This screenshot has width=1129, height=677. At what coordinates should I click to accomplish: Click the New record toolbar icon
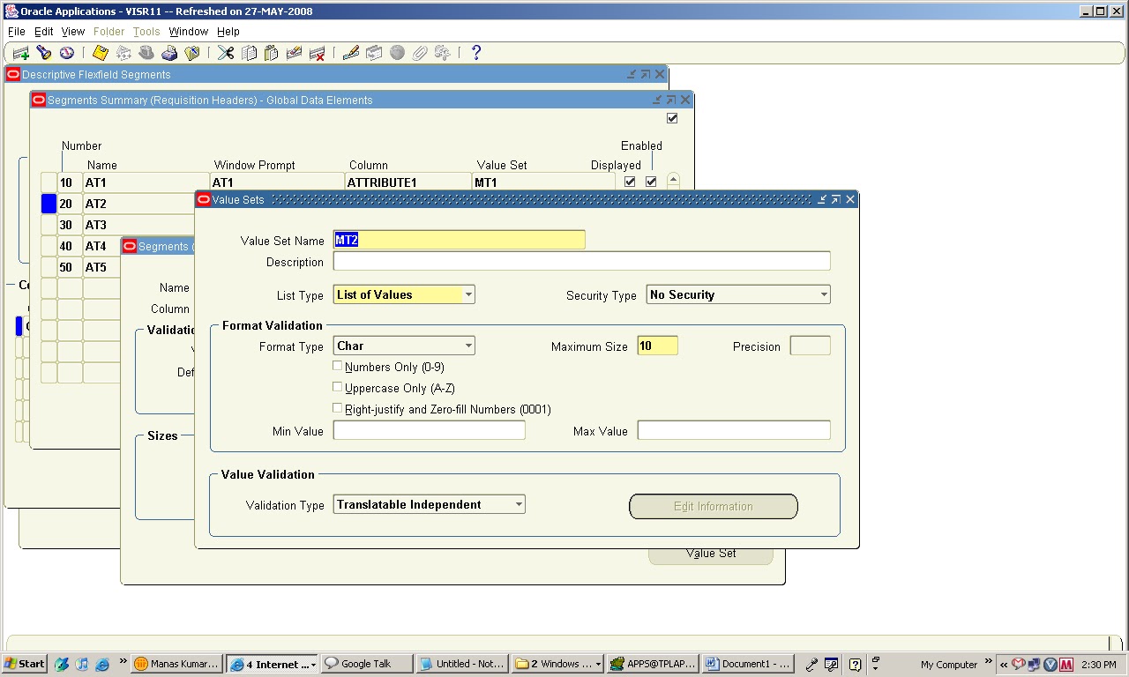21,53
